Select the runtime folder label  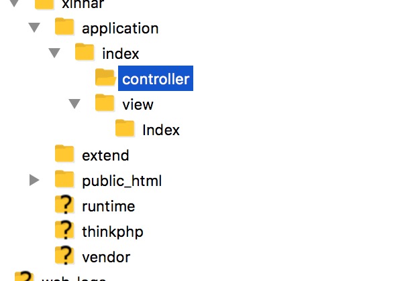click(x=109, y=207)
